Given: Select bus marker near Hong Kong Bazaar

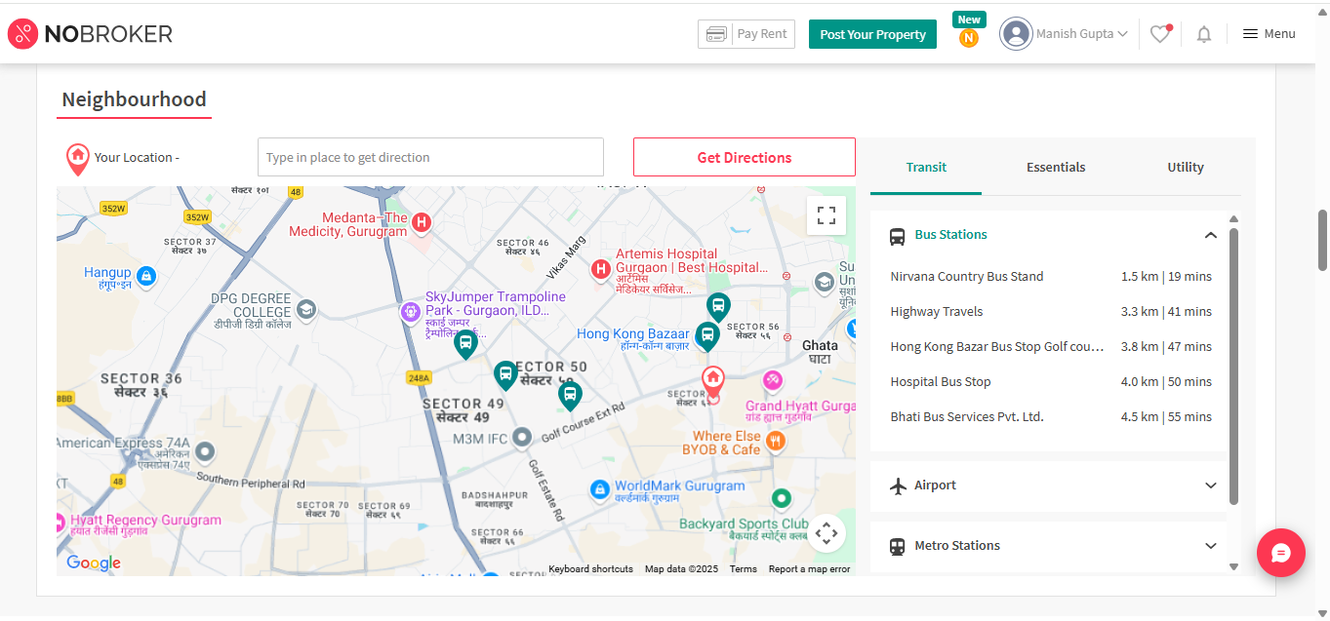Looking at the screenshot, I should [707, 336].
